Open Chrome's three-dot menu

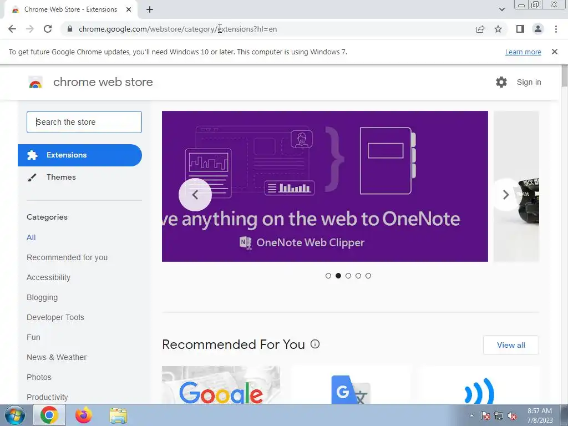[x=556, y=29]
